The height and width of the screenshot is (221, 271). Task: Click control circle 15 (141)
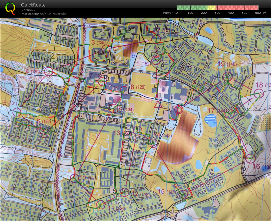tap(184, 194)
